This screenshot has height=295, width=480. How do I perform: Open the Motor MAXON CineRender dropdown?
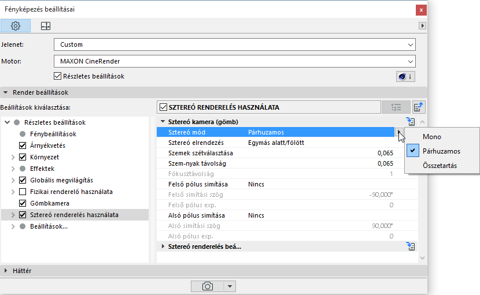pos(234,61)
